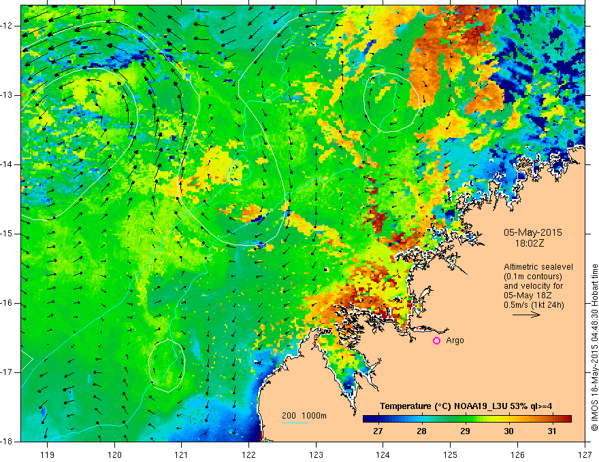
Task: Click the velocity scale reference arrow
Action: click(x=526, y=315)
